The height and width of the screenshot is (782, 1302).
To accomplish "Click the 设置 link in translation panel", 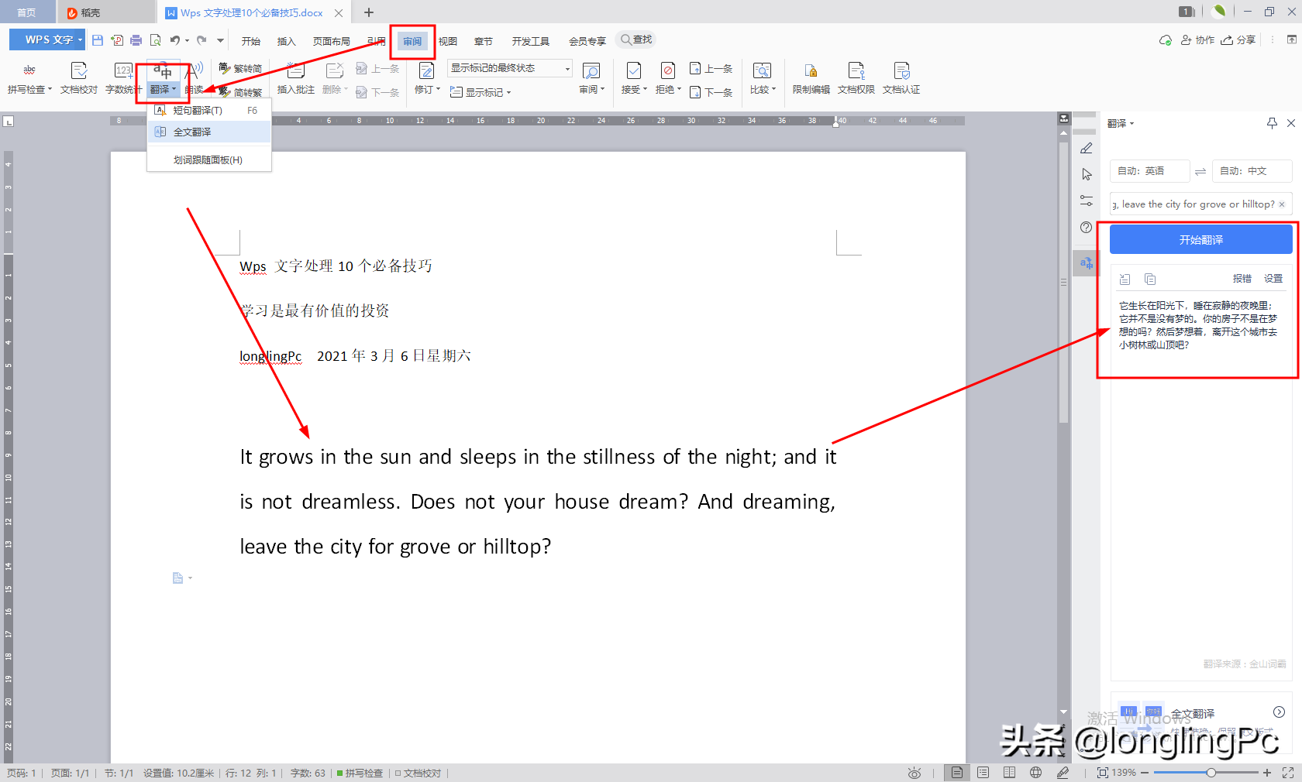I will click(x=1273, y=279).
